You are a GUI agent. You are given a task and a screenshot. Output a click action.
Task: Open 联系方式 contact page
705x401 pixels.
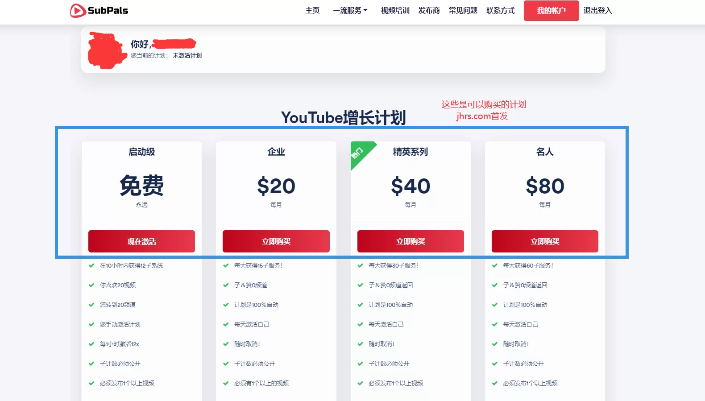500,10
